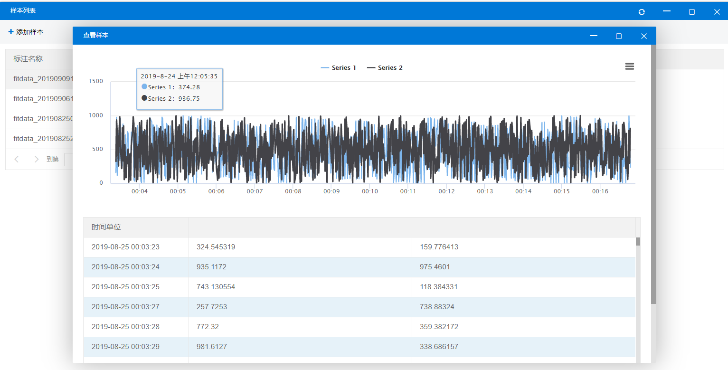Click the 00:04 x-axis label

(140, 191)
